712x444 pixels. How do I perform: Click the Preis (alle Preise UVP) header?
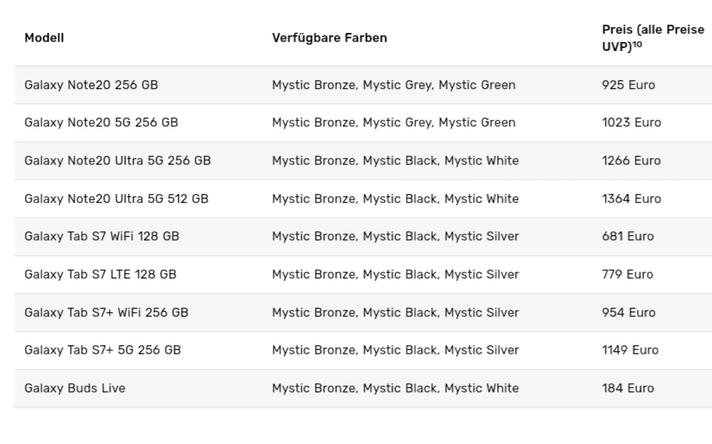(x=653, y=37)
